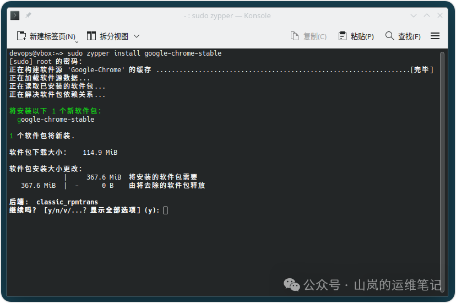Click the window title 'sudo zypper — Konsole'

pyautogui.click(x=227, y=16)
